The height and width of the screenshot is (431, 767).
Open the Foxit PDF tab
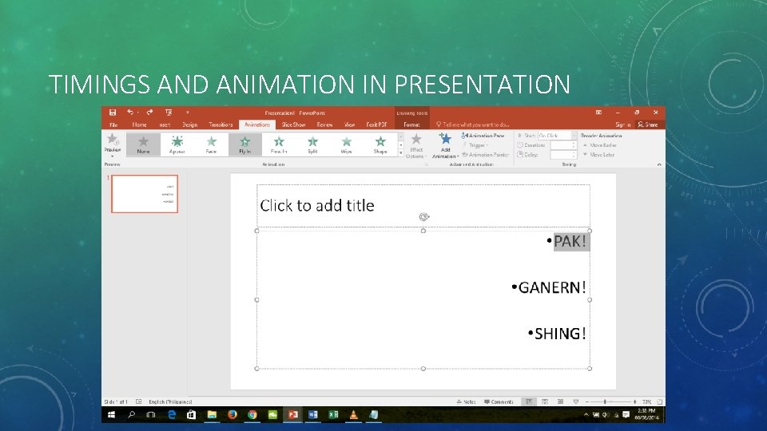376,125
